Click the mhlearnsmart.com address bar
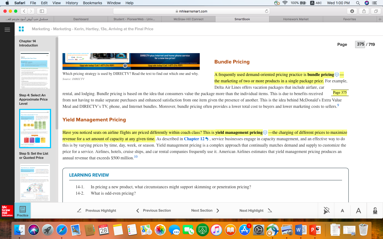 (191, 11)
